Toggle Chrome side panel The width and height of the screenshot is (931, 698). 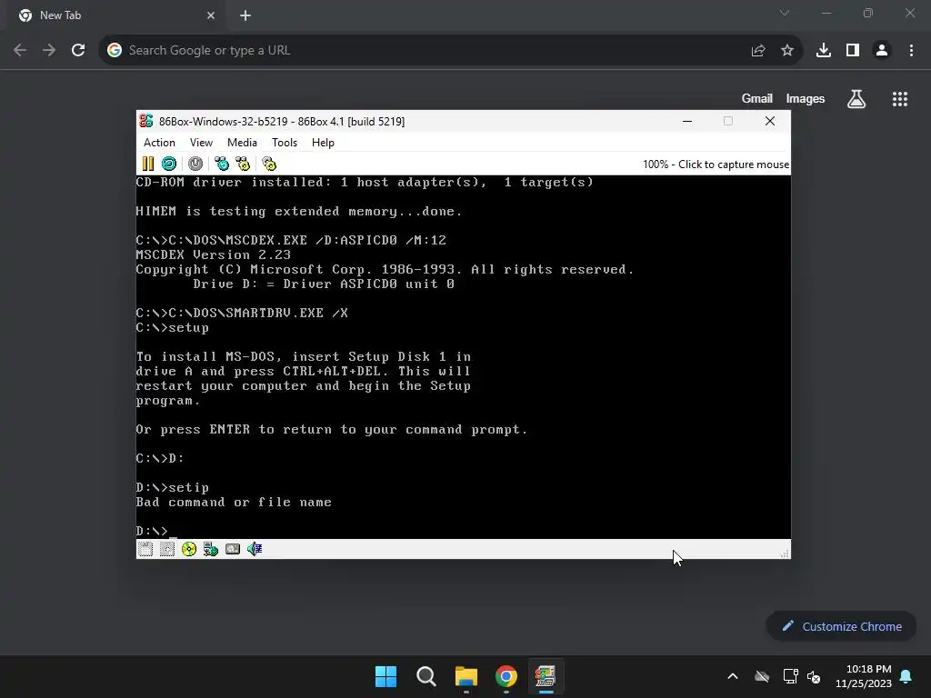click(x=853, y=51)
